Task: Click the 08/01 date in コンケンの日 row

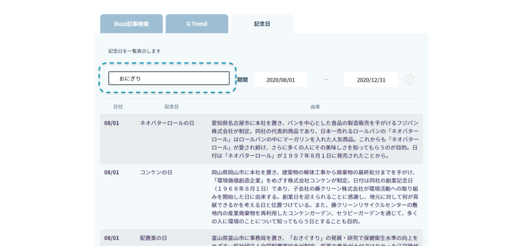Action: click(x=111, y=173)
